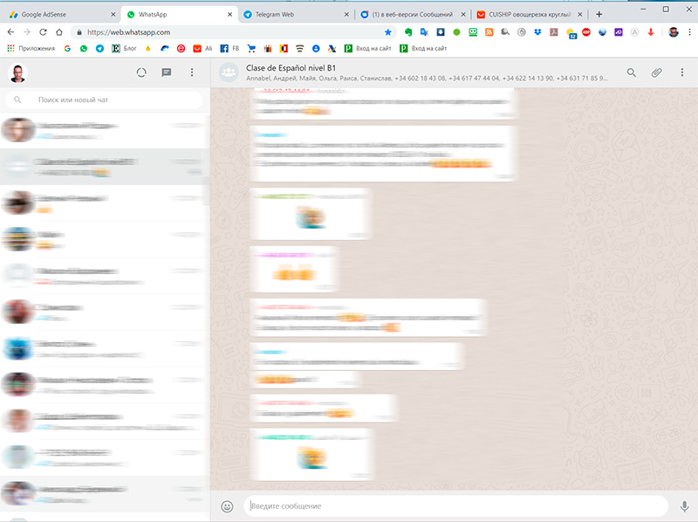Screen dimensions: 698x522
Task: Reload the page in the browser
Action: tap(44, 31)
